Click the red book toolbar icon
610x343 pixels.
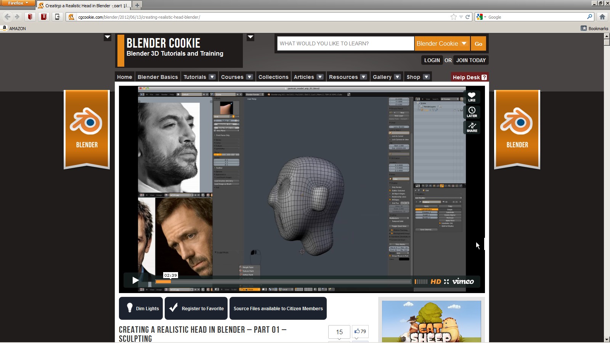(x=30, y=17)
